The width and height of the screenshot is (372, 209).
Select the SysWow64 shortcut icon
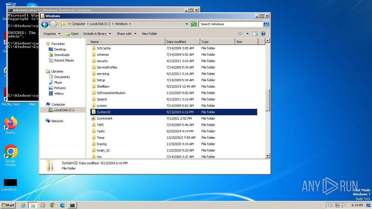click(x=94, y=118)
